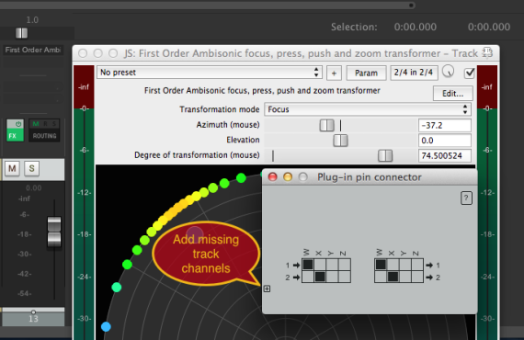
Task: Click the Edit... button
Action: click(453, 93)
